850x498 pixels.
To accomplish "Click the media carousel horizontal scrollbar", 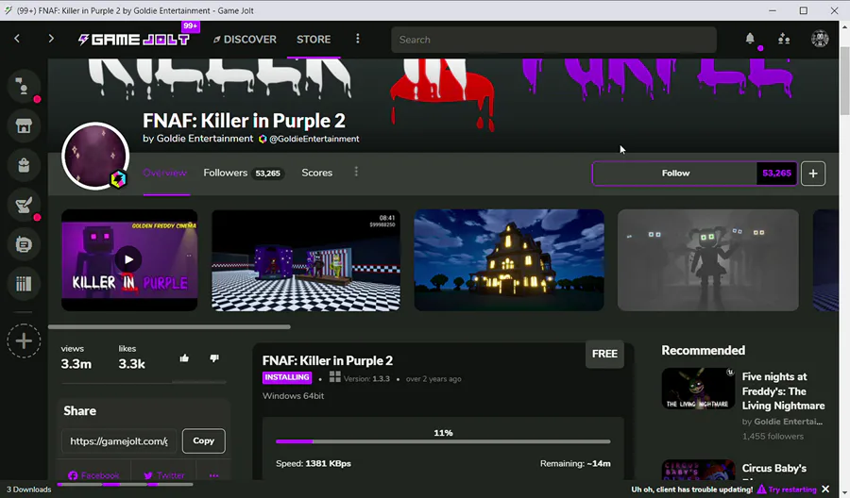I will tap(169, 327).
